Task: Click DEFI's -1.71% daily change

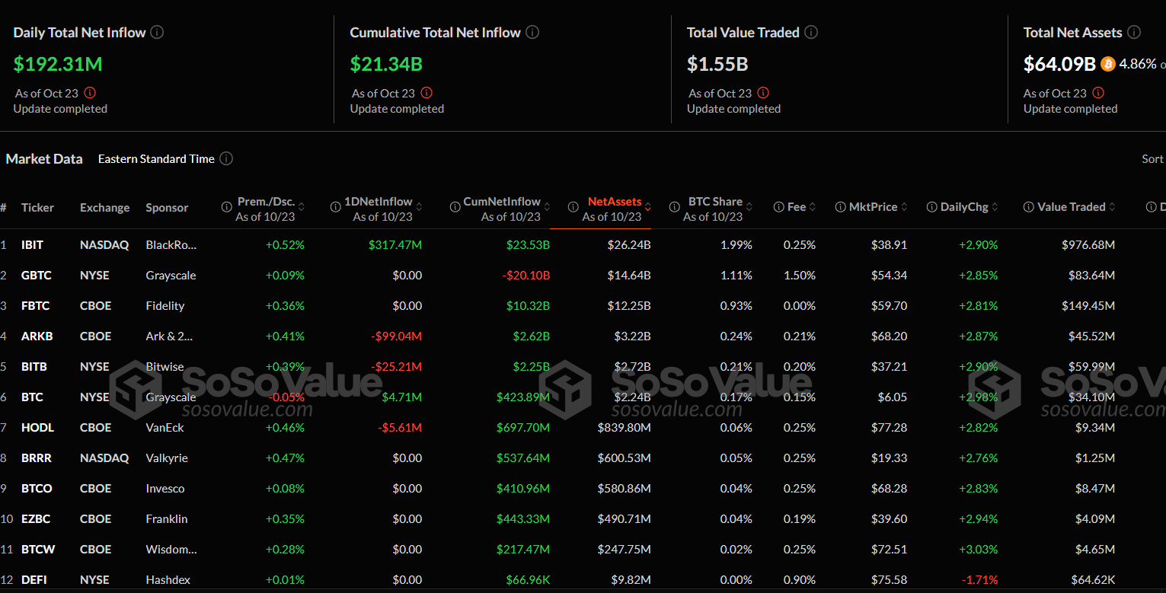Action: click(978, 580)
